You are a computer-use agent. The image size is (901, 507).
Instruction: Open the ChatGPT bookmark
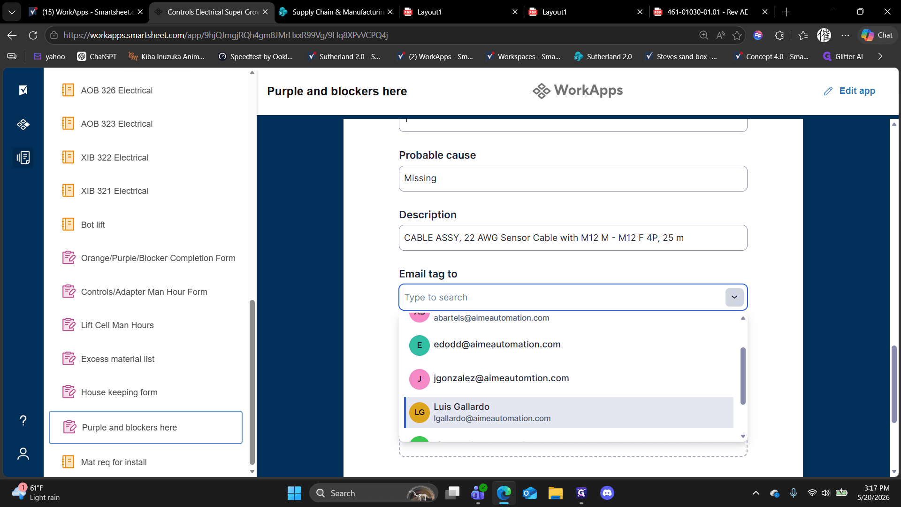97,56
